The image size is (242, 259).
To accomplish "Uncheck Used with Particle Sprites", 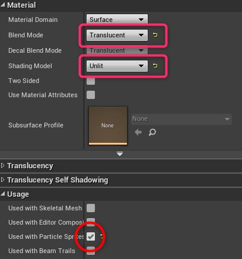I will 91,236.
